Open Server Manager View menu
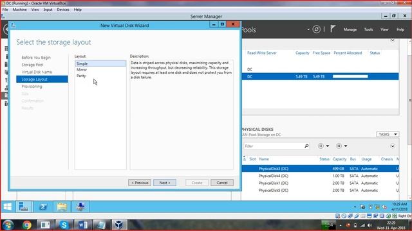Viewport: 412px width, 231px height. pos(384,30)
